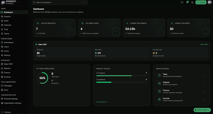Open Invoices quick action arrow

(x=204, y=99)
